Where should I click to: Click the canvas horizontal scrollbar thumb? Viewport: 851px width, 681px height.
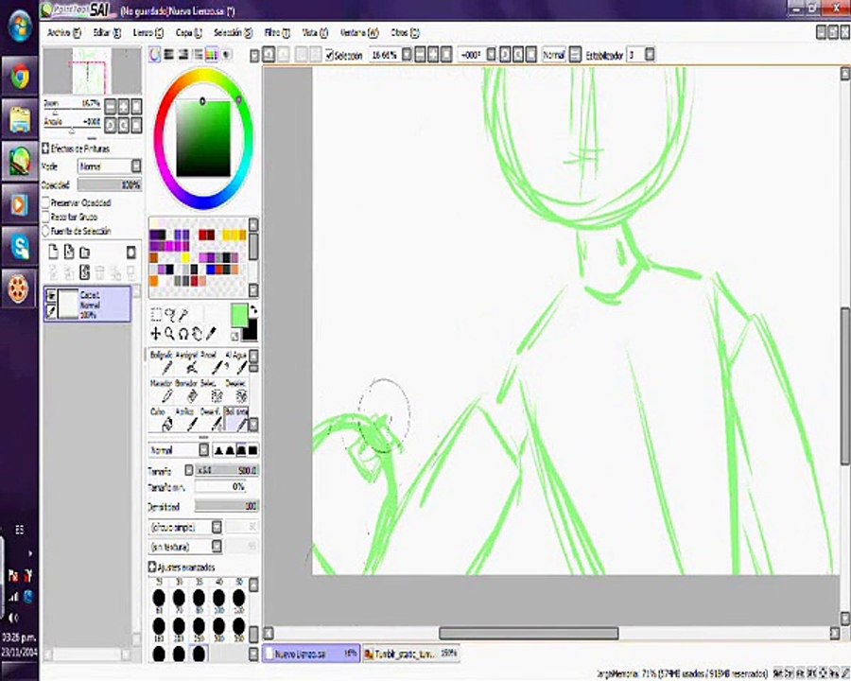pyautogui.click(x=529, y=633)
